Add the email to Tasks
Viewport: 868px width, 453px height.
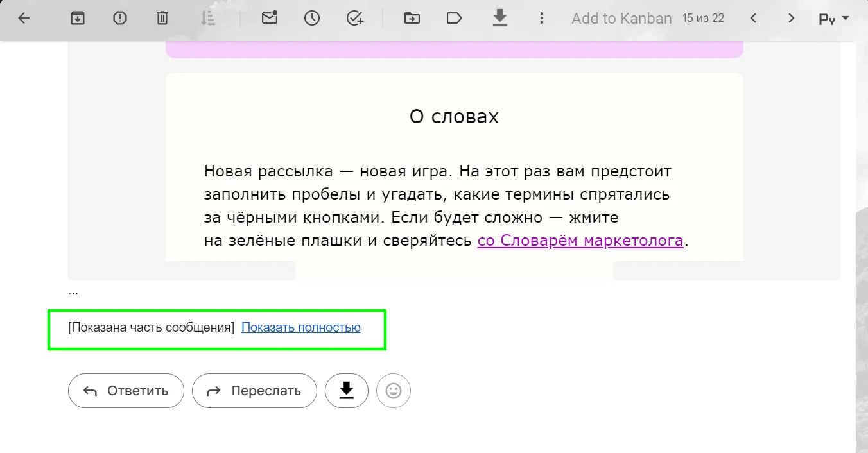coord(354,19)
